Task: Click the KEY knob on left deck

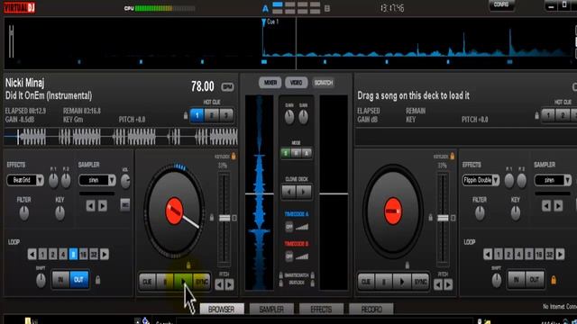Action: 60,212
